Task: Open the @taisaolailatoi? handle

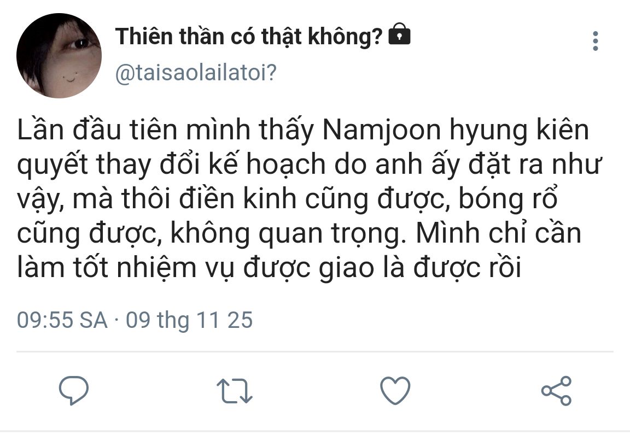Action: point(196,73)
